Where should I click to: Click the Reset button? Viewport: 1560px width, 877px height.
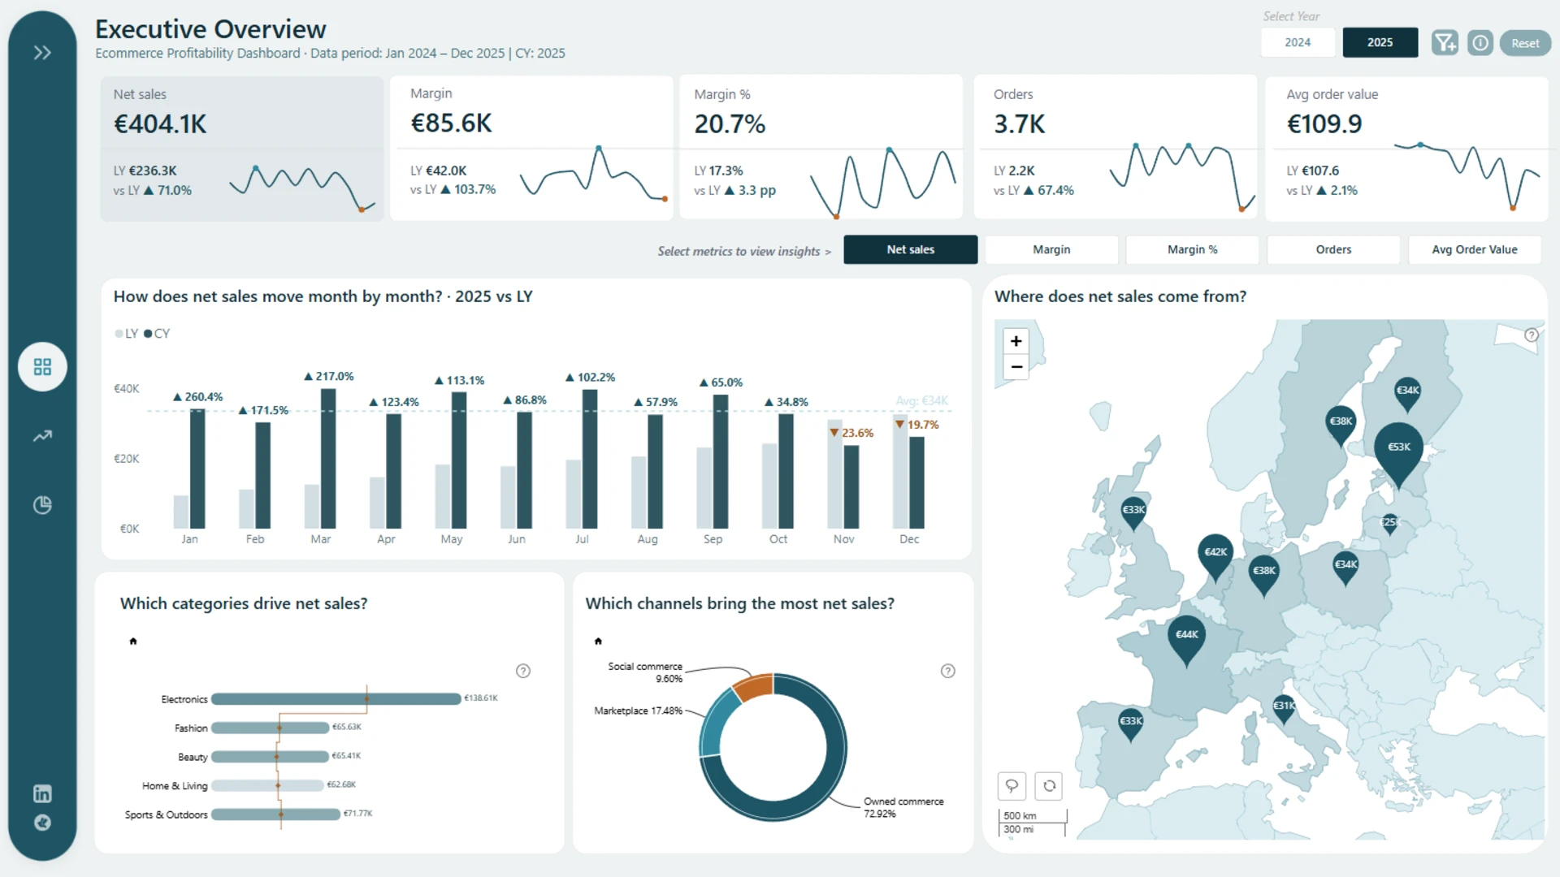coord(1525,43)
